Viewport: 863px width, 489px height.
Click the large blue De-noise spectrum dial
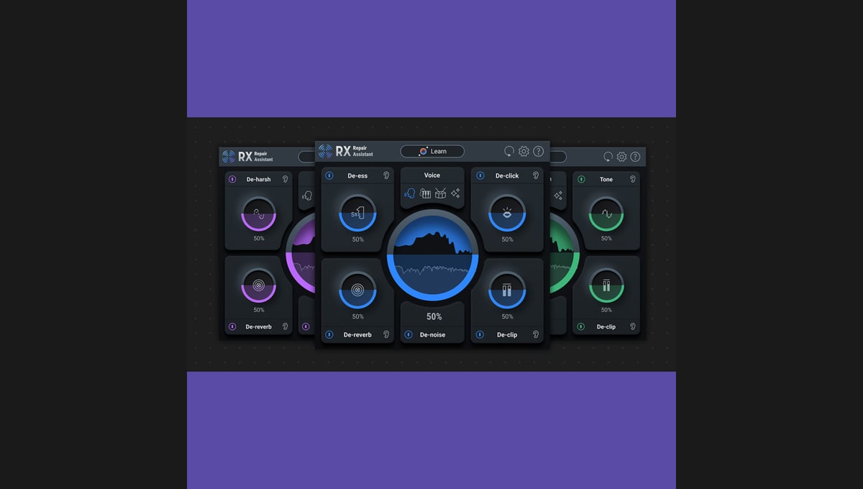coord(433,255)
